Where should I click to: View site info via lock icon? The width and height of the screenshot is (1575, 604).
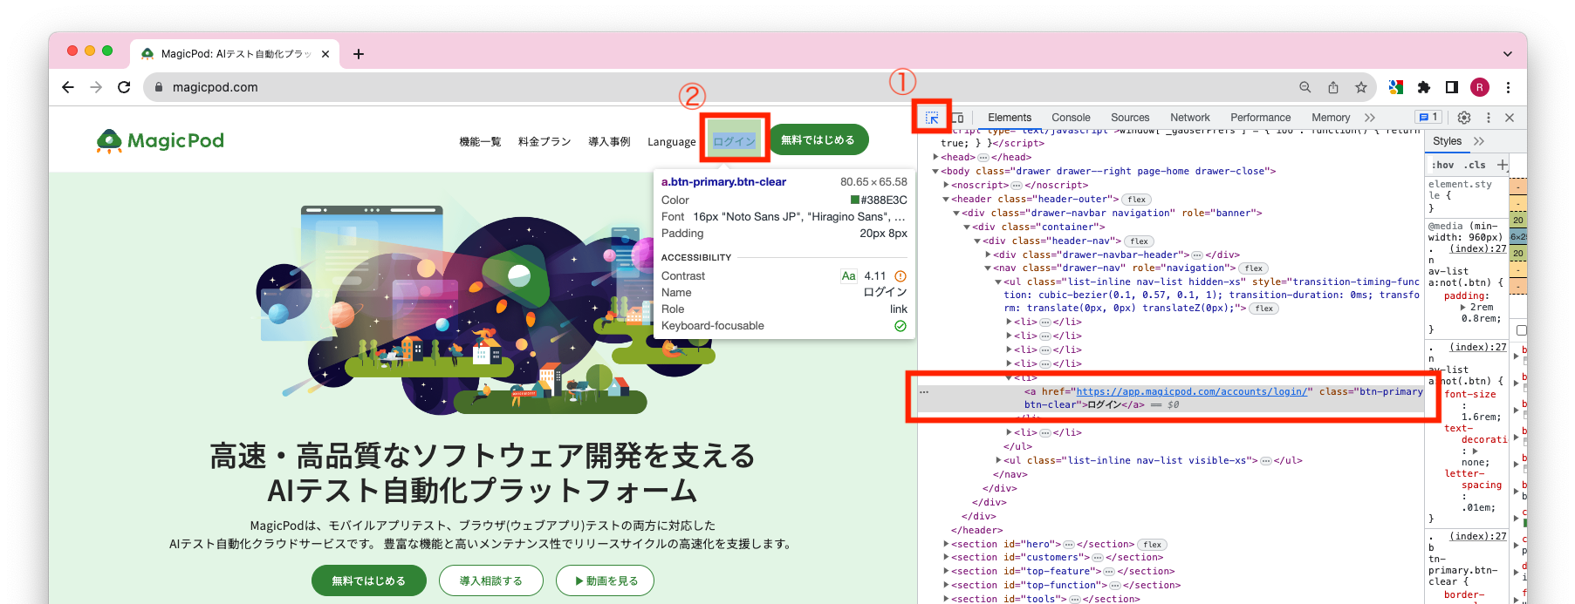(159, 87)
